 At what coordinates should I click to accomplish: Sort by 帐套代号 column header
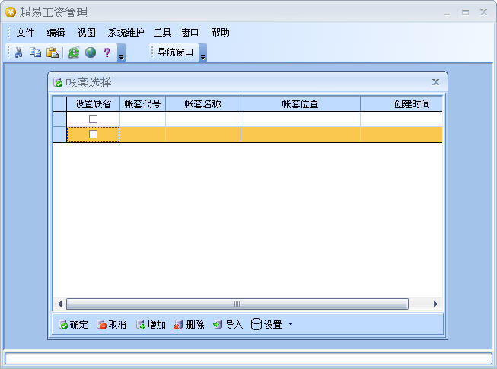click(142, 104)
